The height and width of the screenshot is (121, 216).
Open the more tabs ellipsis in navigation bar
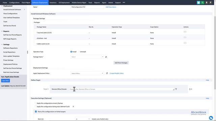pyautogui.click(x=124, y=2)
